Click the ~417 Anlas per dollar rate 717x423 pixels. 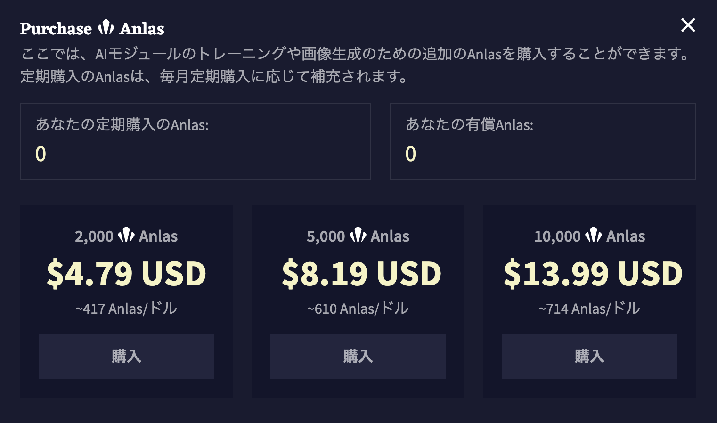[126, 309]
